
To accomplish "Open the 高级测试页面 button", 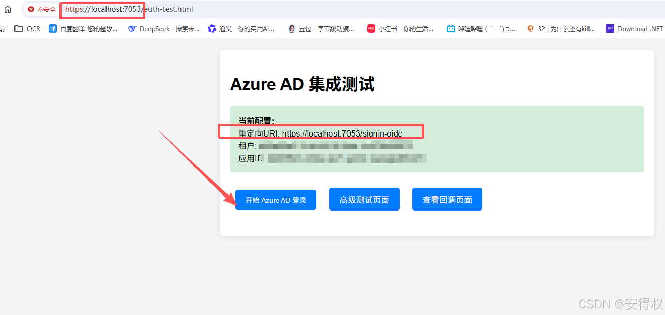I will (365, 199).
